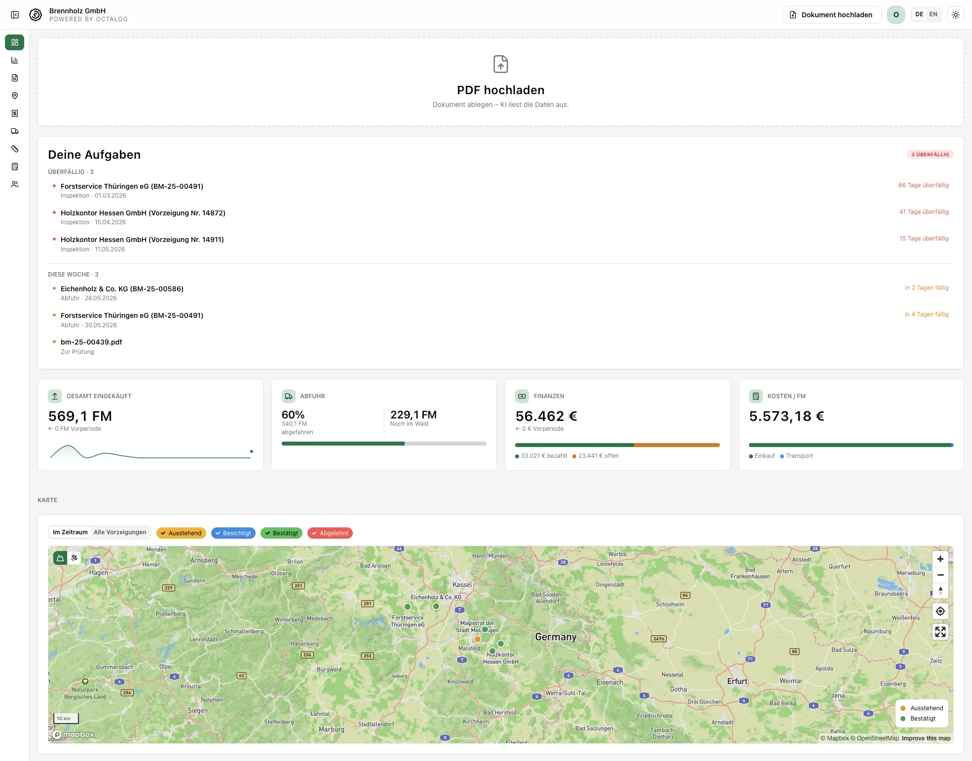Click the 229,1 FM Noch im Wald value
The width and height of the screenshot is (972, 761).
pyautogui.click(x=413, y=415)
